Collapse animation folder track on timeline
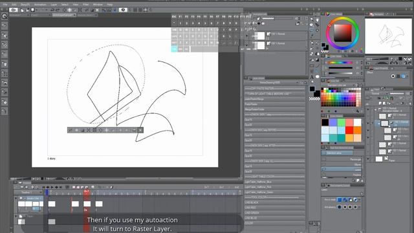Viewport: 414px width, 233px height. tap(16, 198)
